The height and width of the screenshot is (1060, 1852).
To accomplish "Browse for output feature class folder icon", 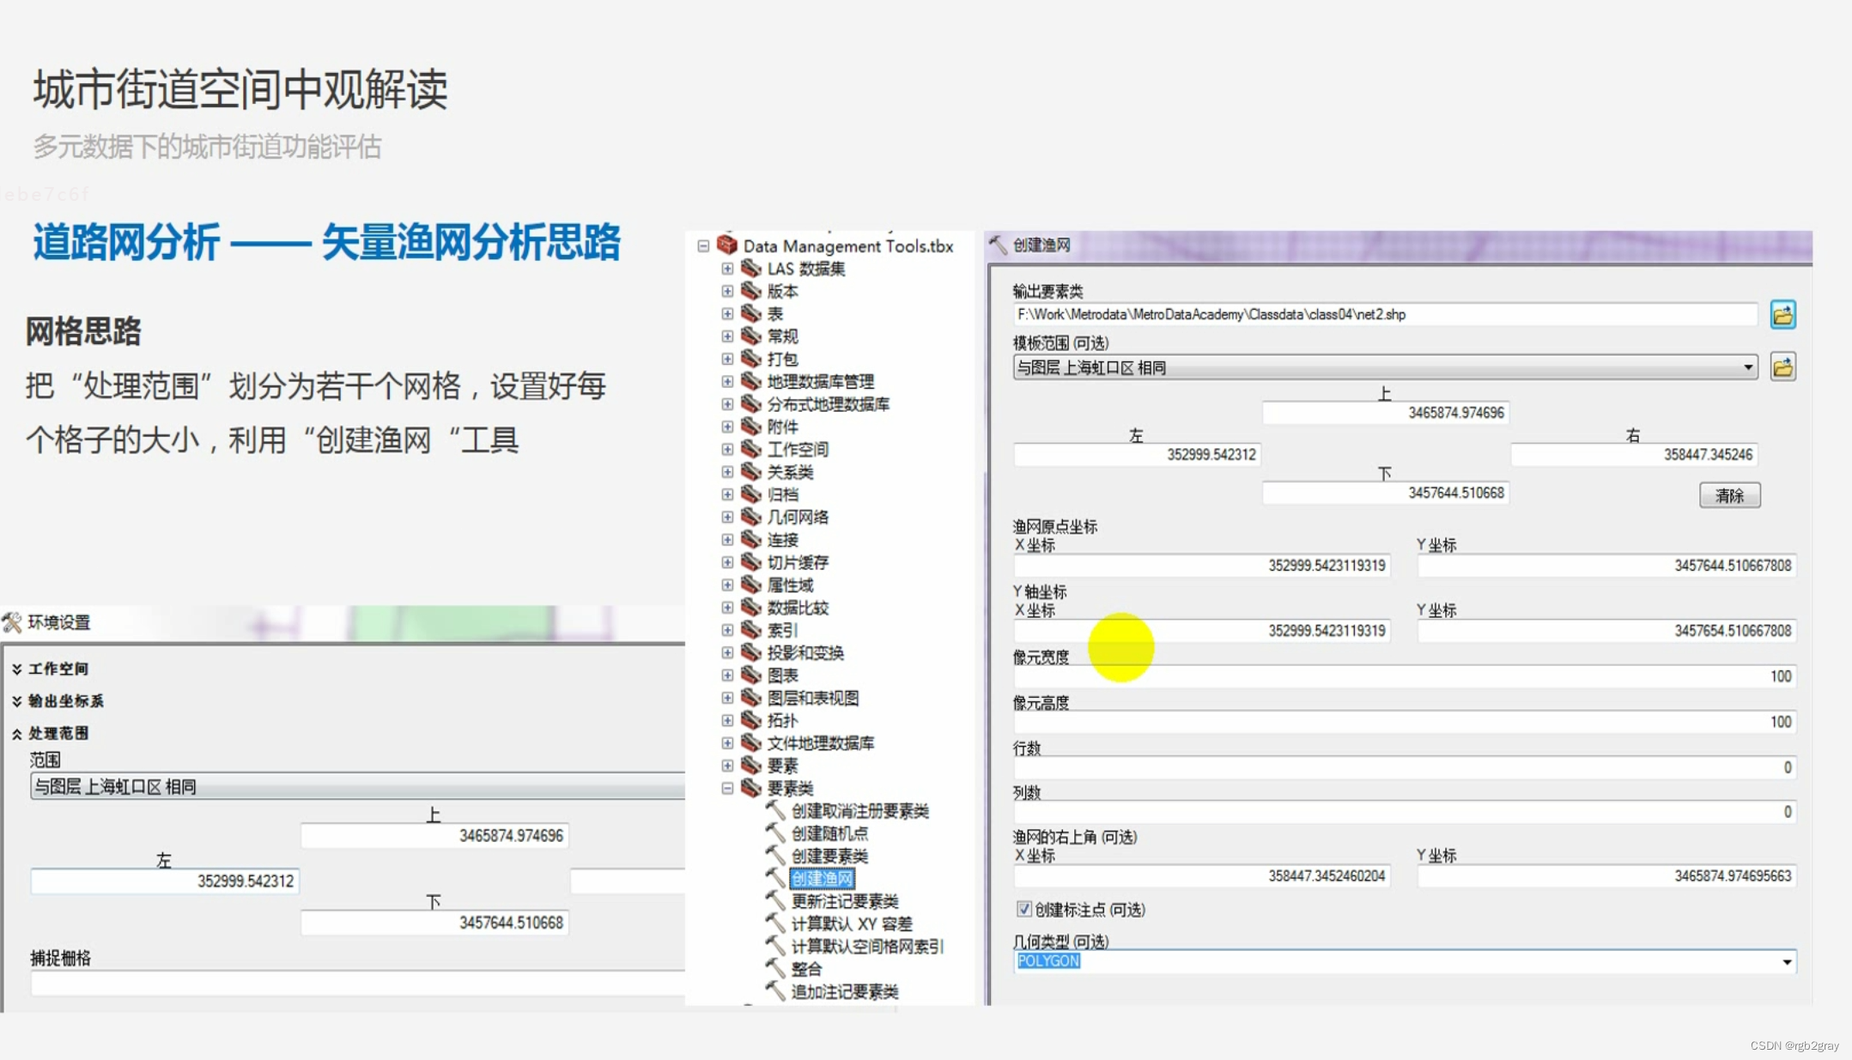I will (1782, 315).
